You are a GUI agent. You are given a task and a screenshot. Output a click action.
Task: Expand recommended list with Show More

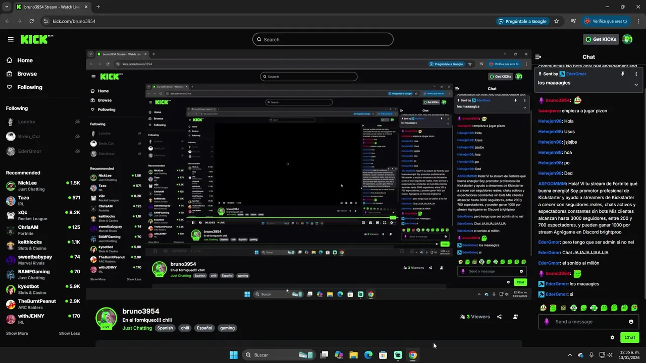coord(17,333)
